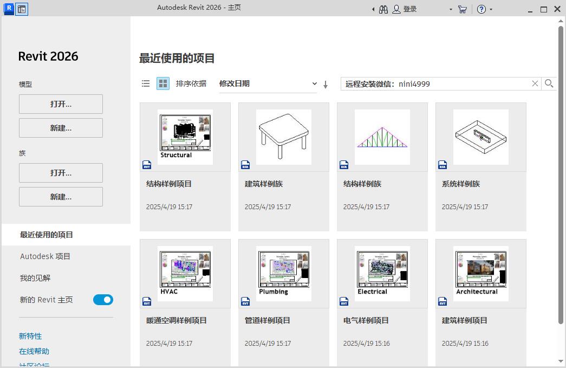Click the user sign-in icon
566x368 pixels.
pyautogui.click(x=396, y=9)
